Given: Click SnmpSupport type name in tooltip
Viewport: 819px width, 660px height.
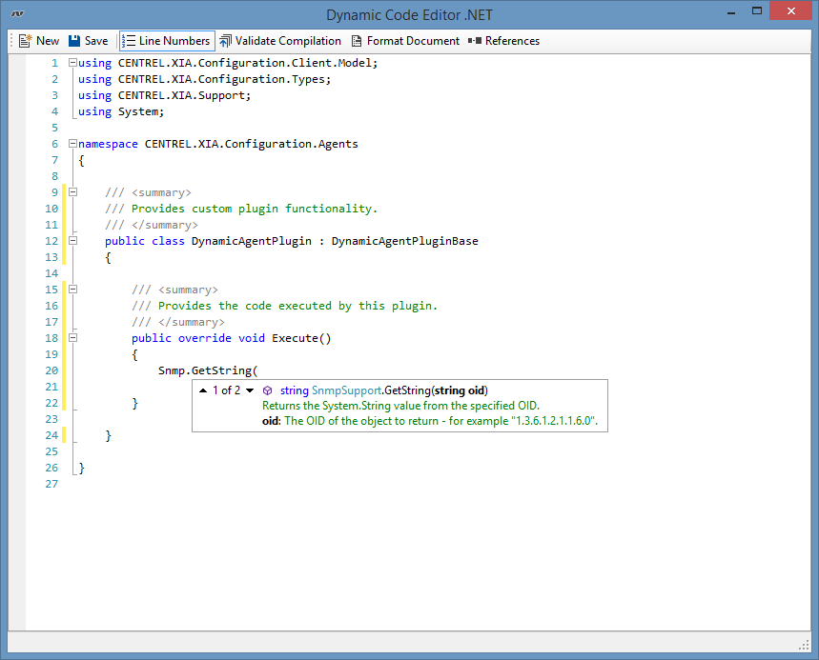Looking at the screenshot, I should 346,390.
